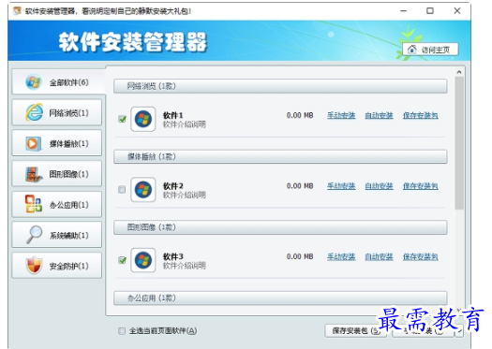492x349 pixels.
Task: Click the 0.00 MB size of 软件3
Action: coord(300,256)
